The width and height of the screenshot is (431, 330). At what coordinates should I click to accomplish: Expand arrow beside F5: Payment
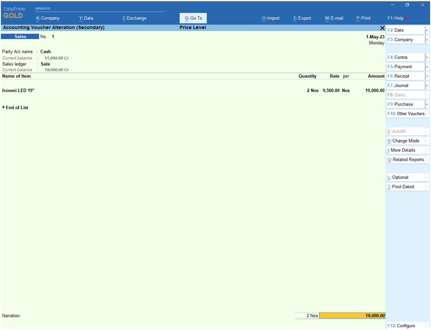(427, 67)
